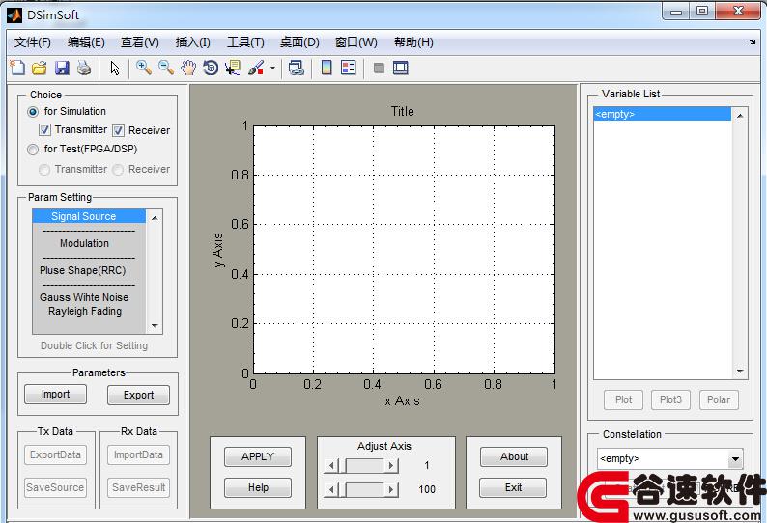
Task: Open the Brush color dropdown arrow
Action: 272,68
